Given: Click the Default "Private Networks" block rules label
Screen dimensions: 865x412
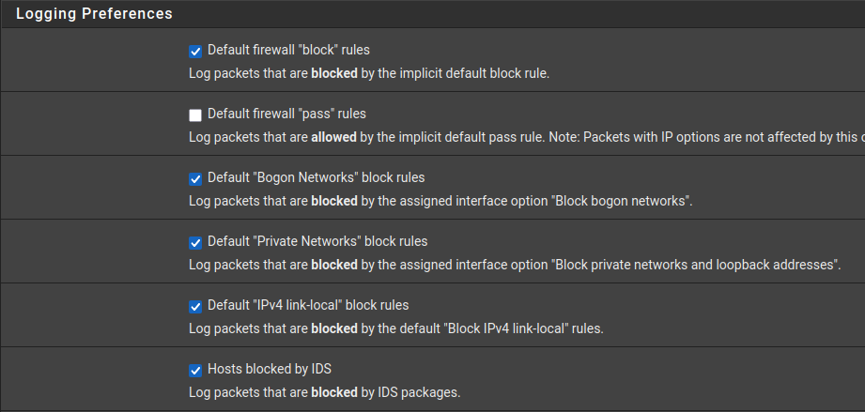Looking at the screenshot, I should [x=317, y=241].
